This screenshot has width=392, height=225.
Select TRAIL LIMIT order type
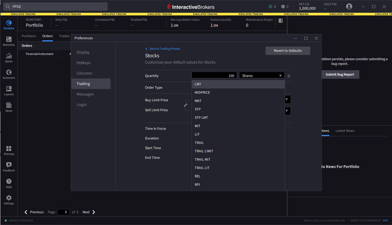coord(238,151)
